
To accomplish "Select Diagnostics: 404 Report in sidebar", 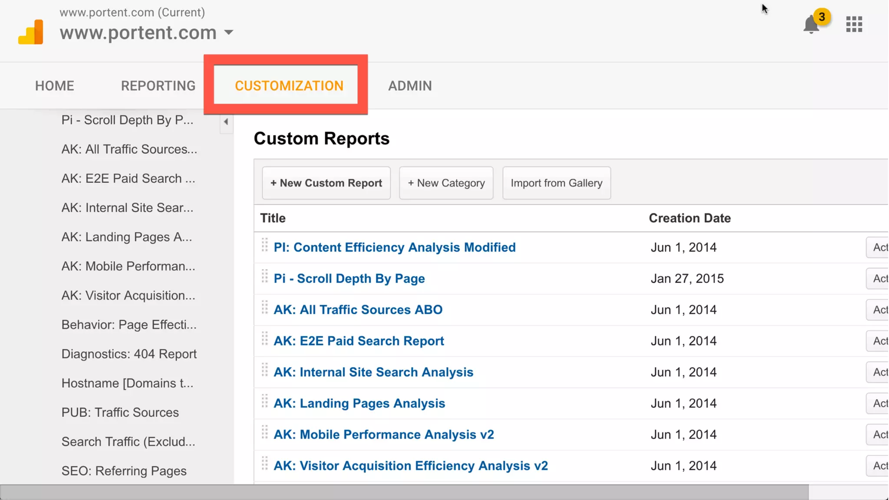I will pos(129,354).
